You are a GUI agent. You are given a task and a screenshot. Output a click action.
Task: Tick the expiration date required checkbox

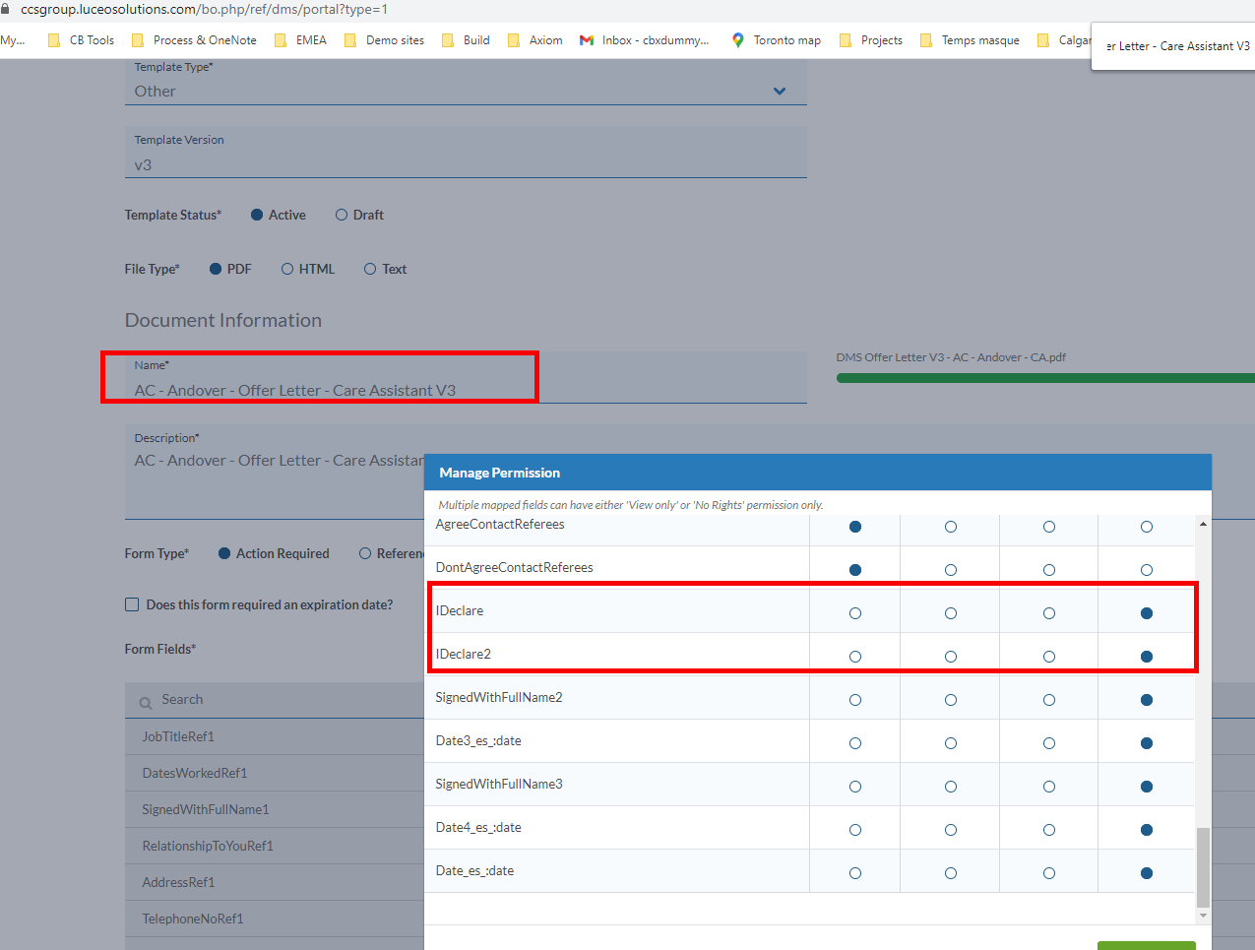(132, 604)
